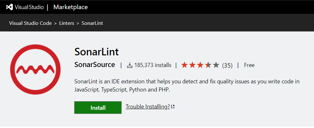The image size is (314, 128).
Task: Open the SonarSource publisher page
Action: click(95, 65)
